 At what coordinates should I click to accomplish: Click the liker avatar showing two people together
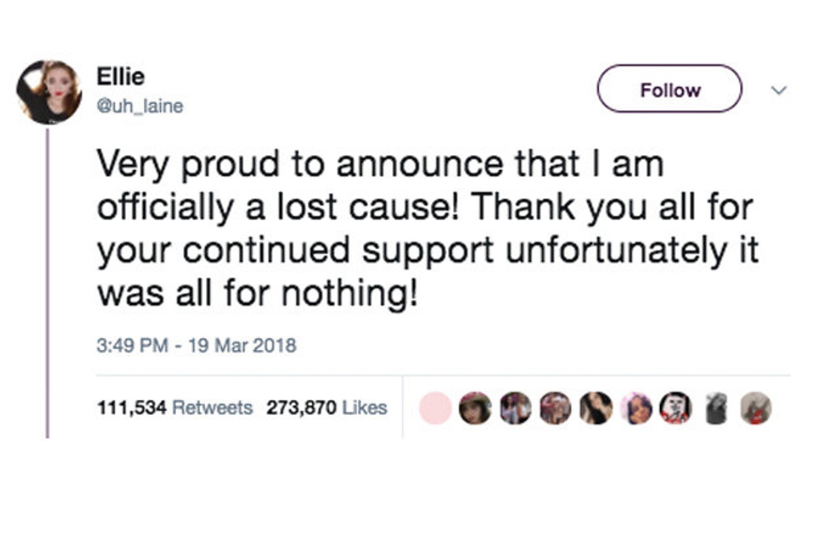pyautogui.click(x=516, y=408)
